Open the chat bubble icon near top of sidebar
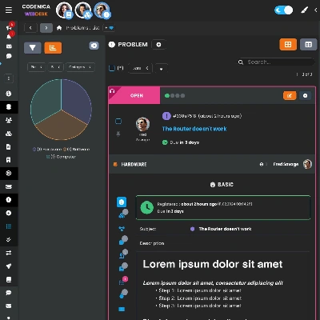The height and width of the screenshot is (320, 320). [x=9, y=56]
